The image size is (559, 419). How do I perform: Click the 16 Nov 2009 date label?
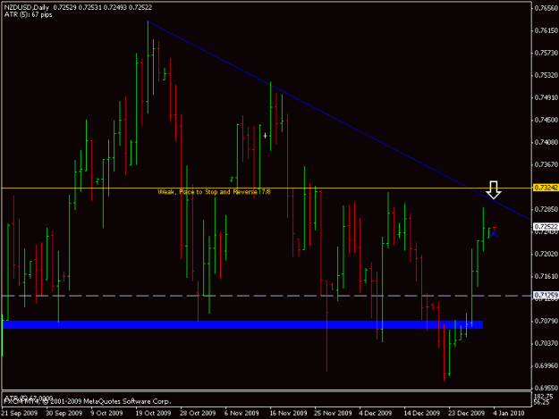288,413
